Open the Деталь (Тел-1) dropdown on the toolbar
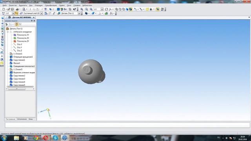 tap(79, 13)
